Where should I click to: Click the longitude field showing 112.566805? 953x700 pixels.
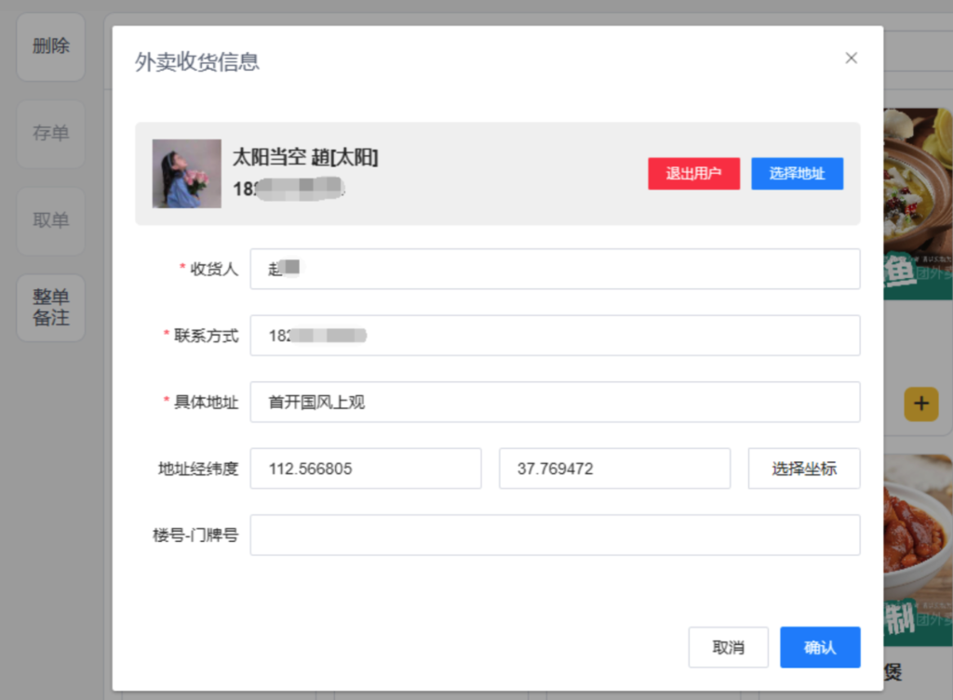(365, 469)
